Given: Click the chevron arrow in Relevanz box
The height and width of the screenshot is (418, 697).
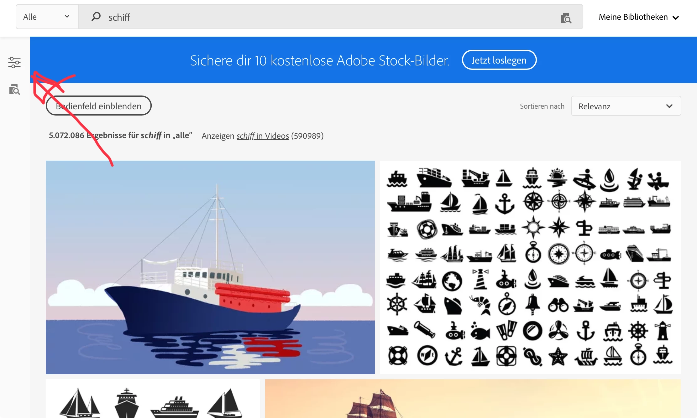Looking at the screenshot, I should point(669,106).
